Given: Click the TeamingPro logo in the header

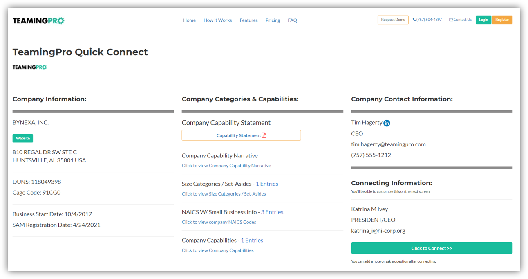Looking at the screenshot, I should click(38, 20).
